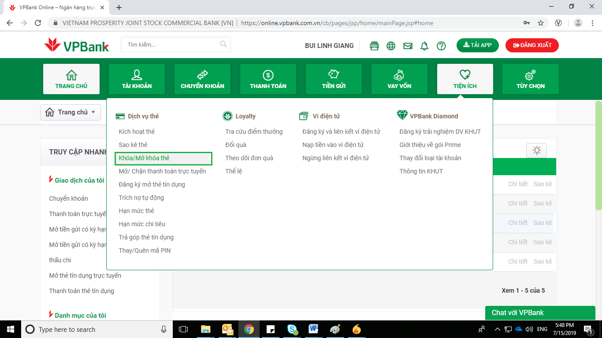Select Nạp tiền vào ví điện tử

pyautogui.click(x=333, y=145)
